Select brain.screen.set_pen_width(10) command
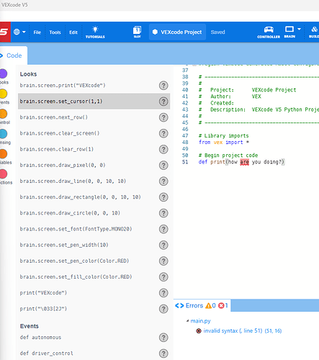The height and width of the screenshot is (360, 319). (64, 245)
